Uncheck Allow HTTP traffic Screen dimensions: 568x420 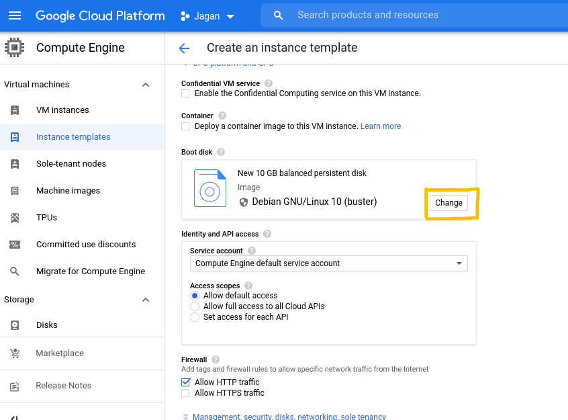point(185,382)
